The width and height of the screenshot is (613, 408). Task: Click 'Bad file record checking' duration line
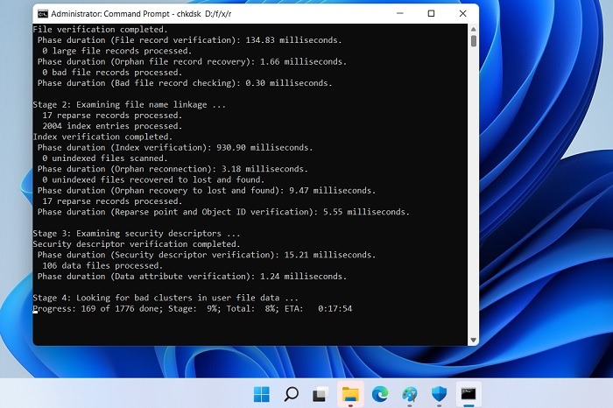point(185,83)
